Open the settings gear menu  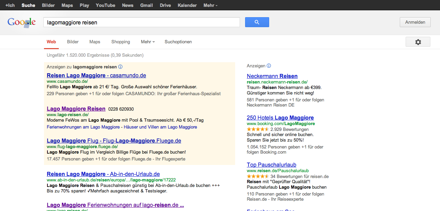[x=418, y=42]
